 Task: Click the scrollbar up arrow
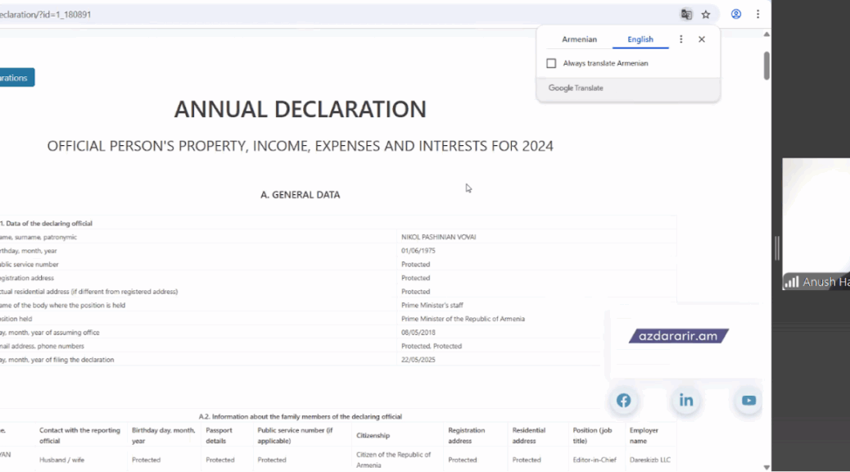coord(766,34)
